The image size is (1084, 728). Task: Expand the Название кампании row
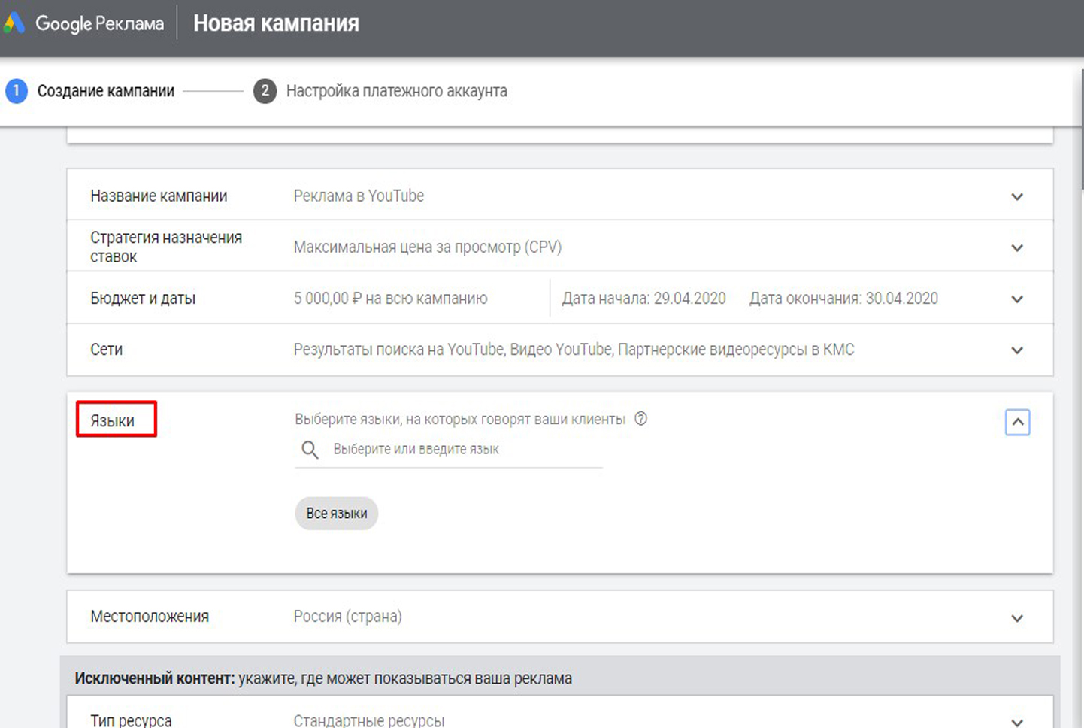point(1017,197)
